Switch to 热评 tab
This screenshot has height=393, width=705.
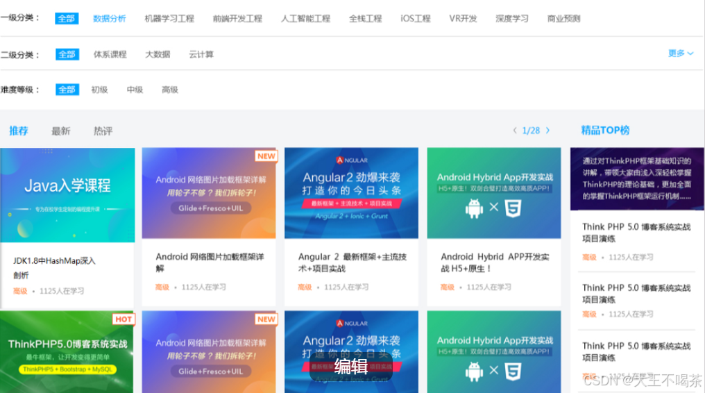(x=103, y=131)
